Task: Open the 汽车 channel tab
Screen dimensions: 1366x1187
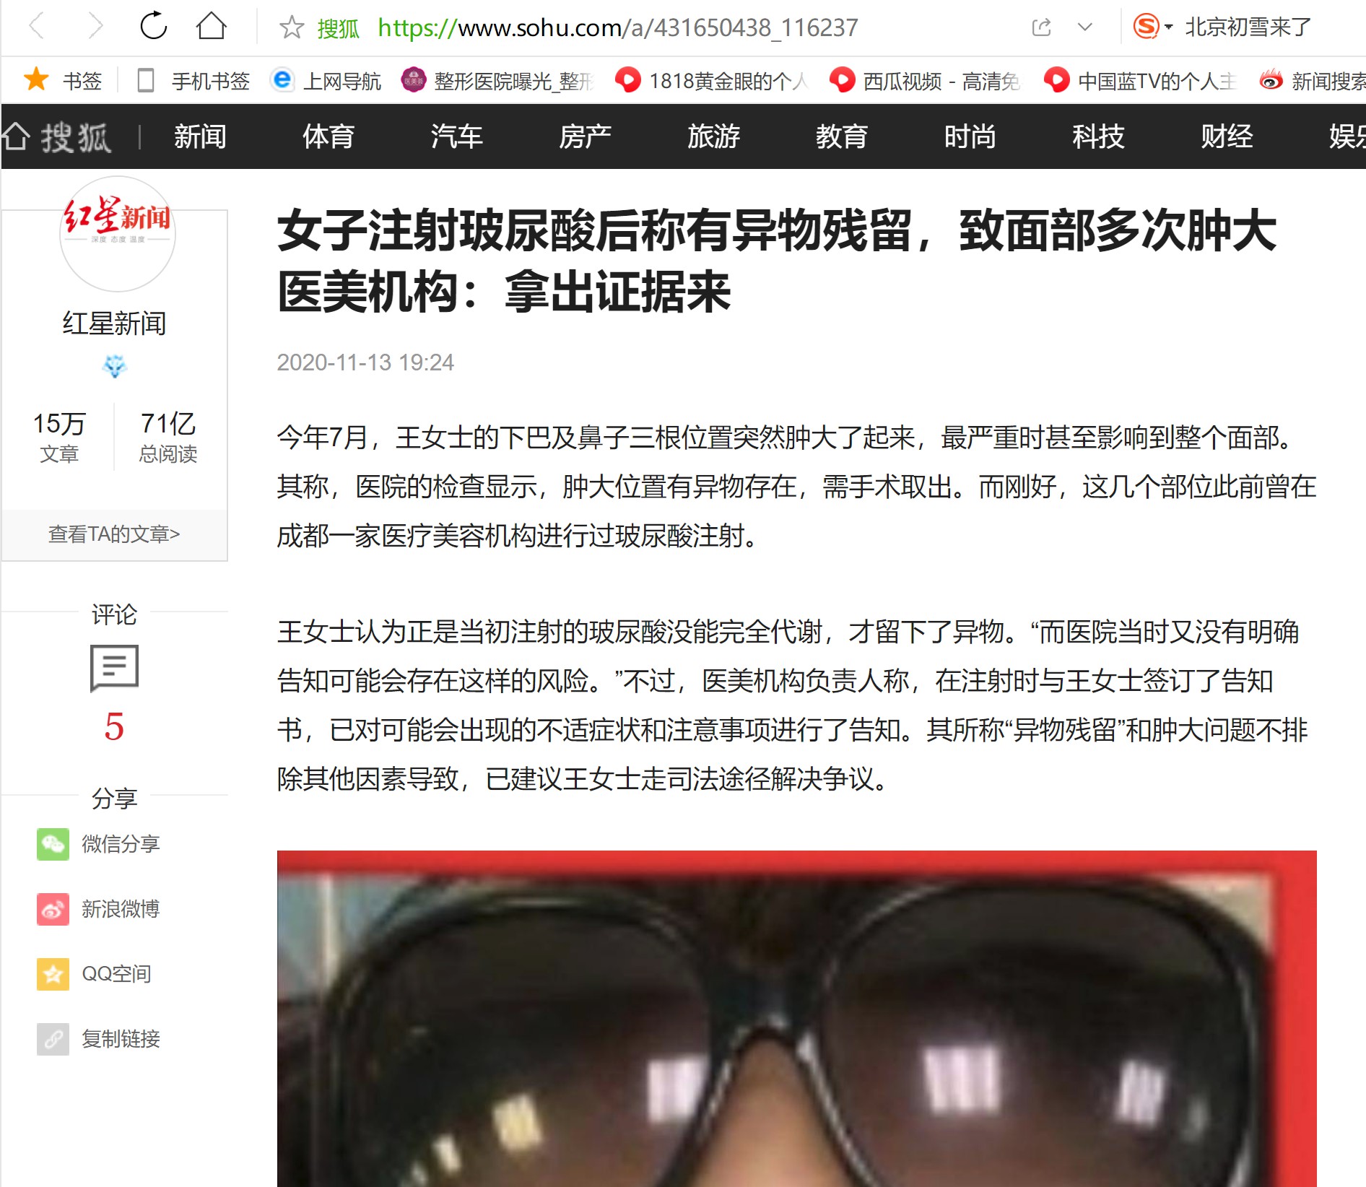Action: click(x=457, y=136)
